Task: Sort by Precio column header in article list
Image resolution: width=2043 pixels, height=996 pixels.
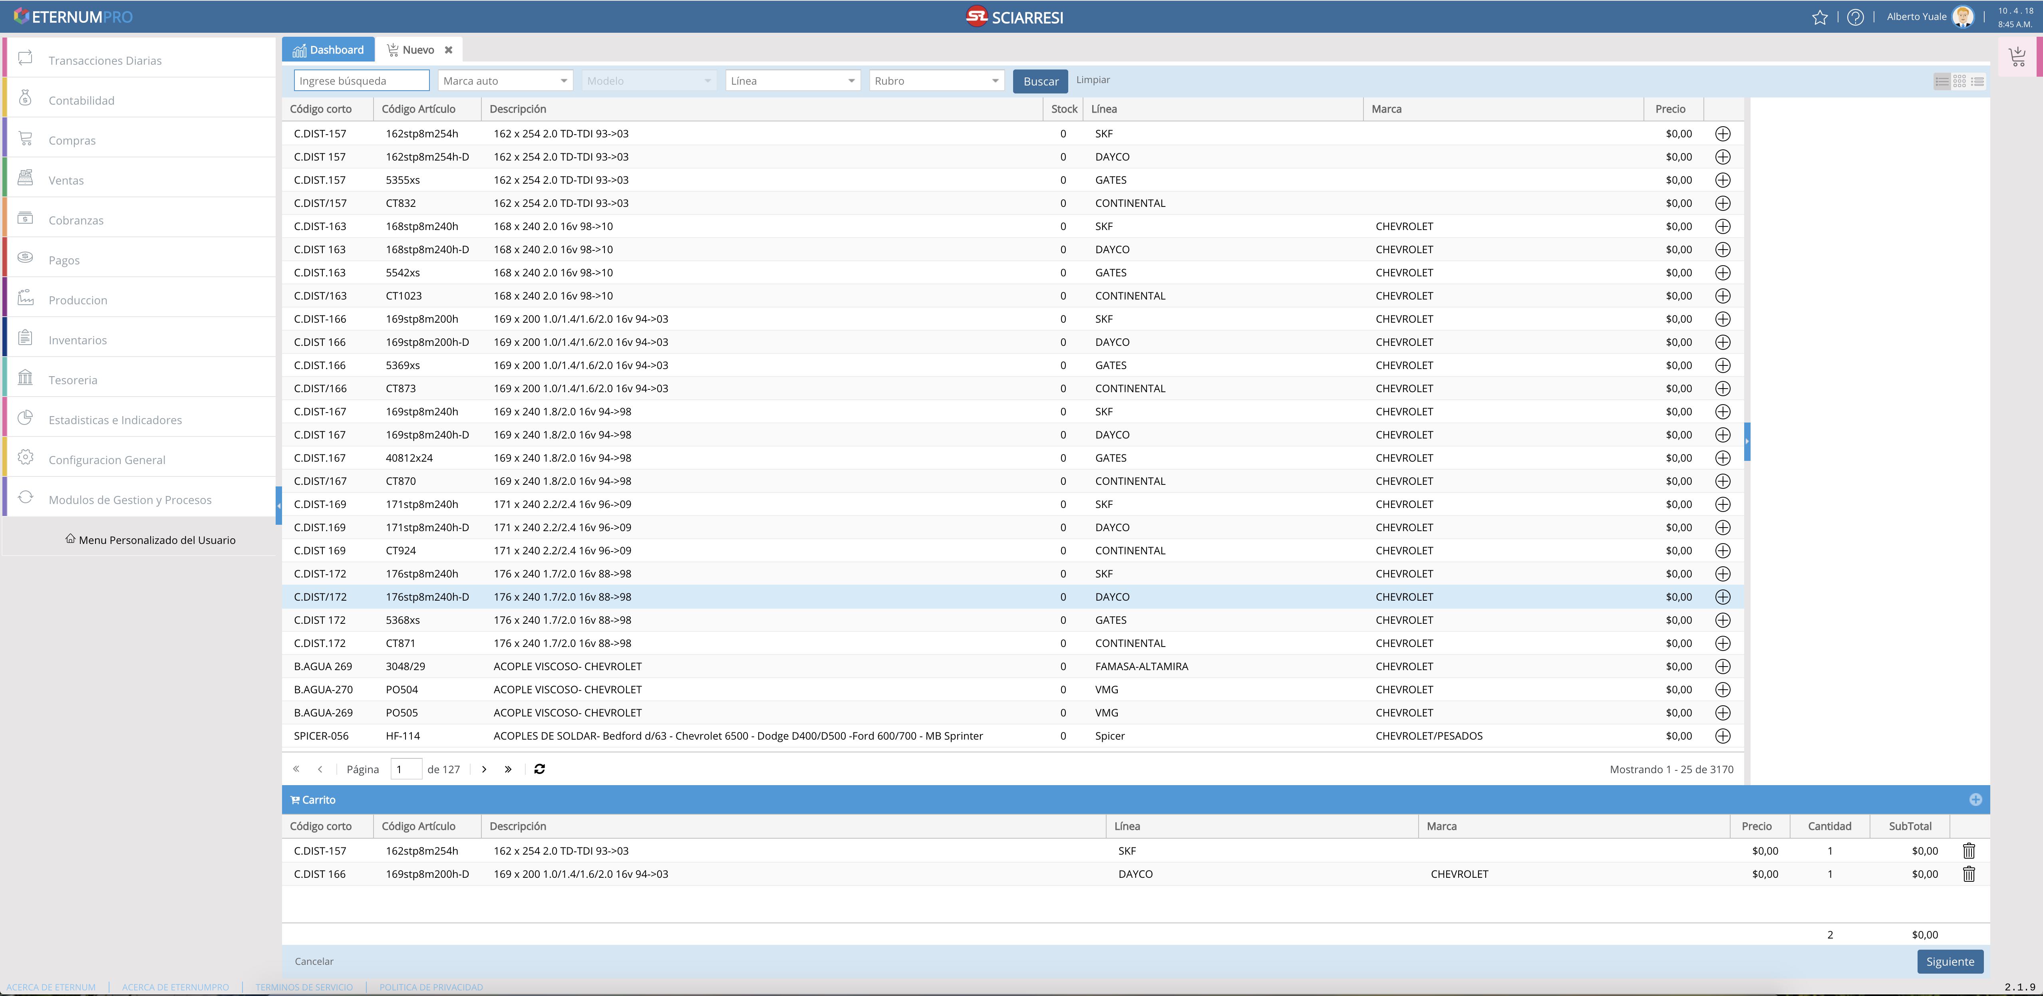Action: [1673, 109]
